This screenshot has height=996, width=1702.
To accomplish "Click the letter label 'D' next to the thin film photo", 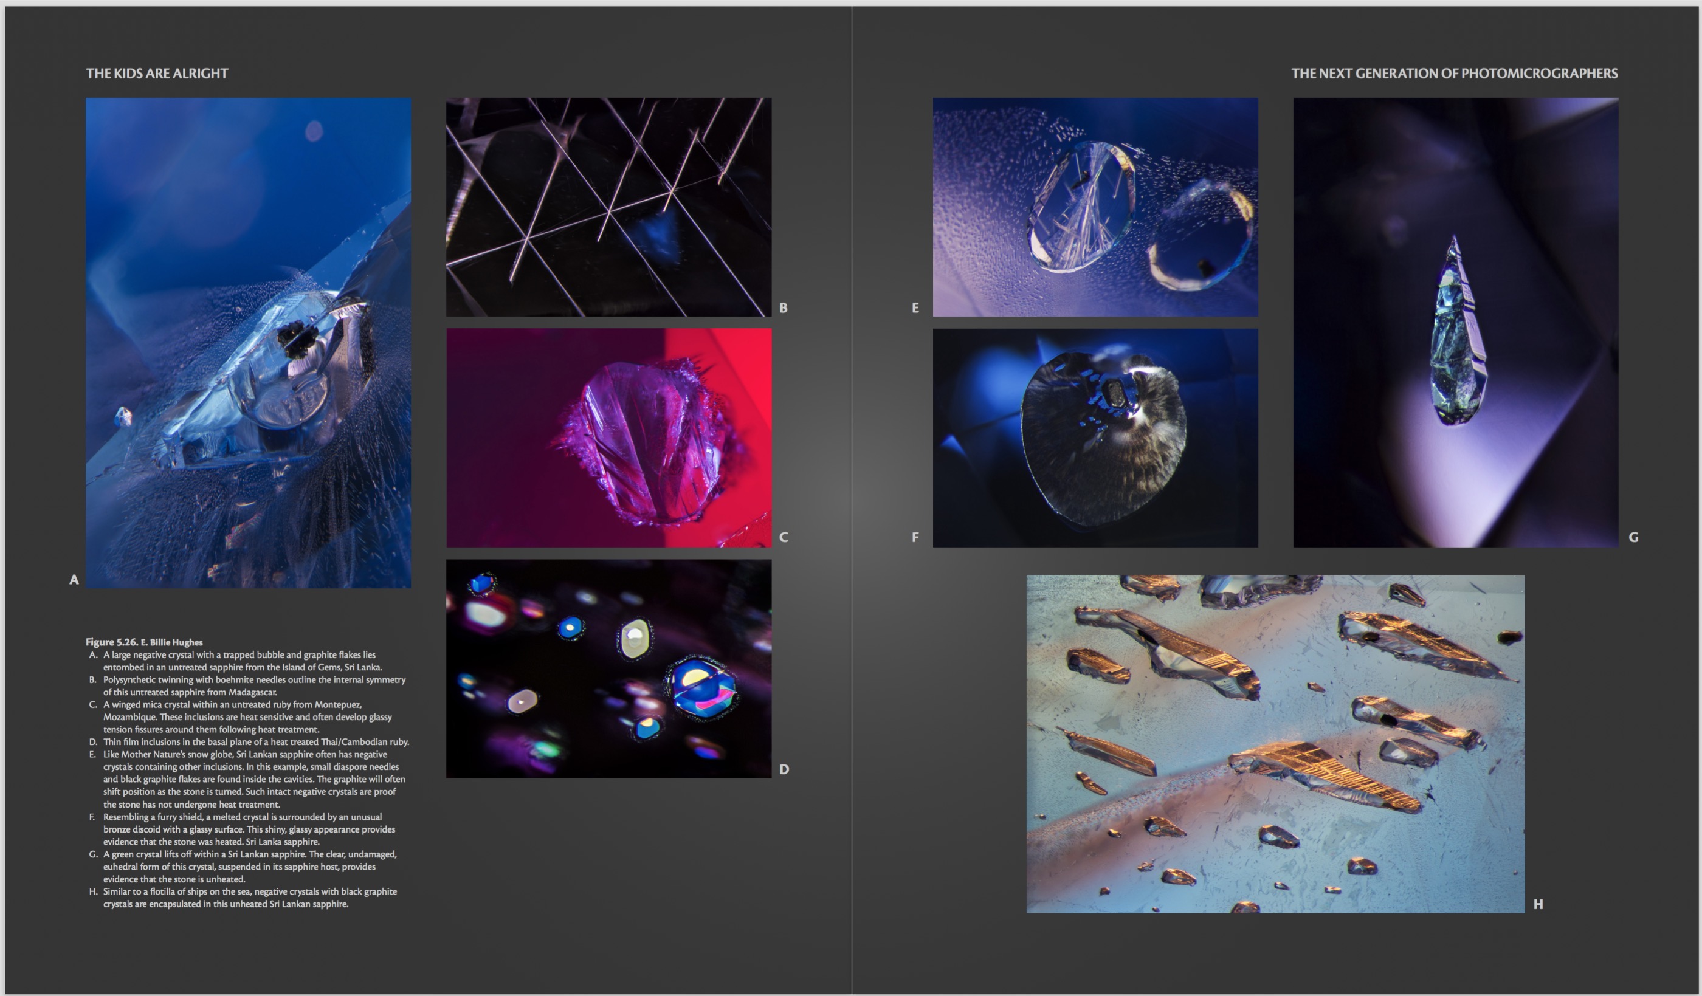I will [784, 769].
